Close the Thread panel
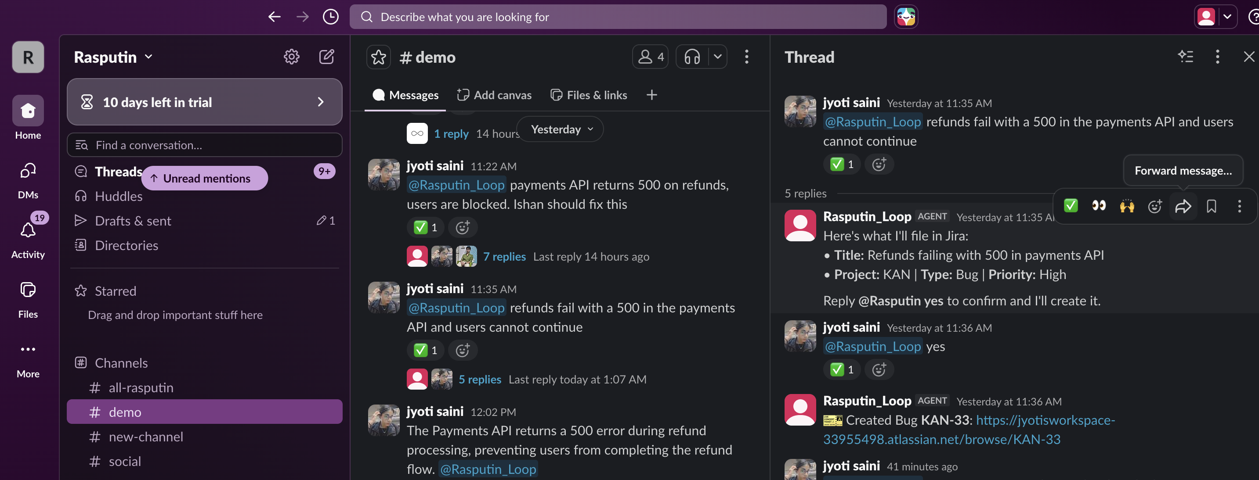 pos(1249,57)
